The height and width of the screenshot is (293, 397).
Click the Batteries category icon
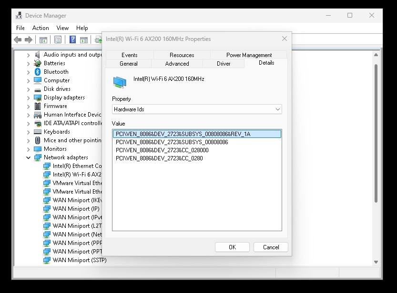38,63
